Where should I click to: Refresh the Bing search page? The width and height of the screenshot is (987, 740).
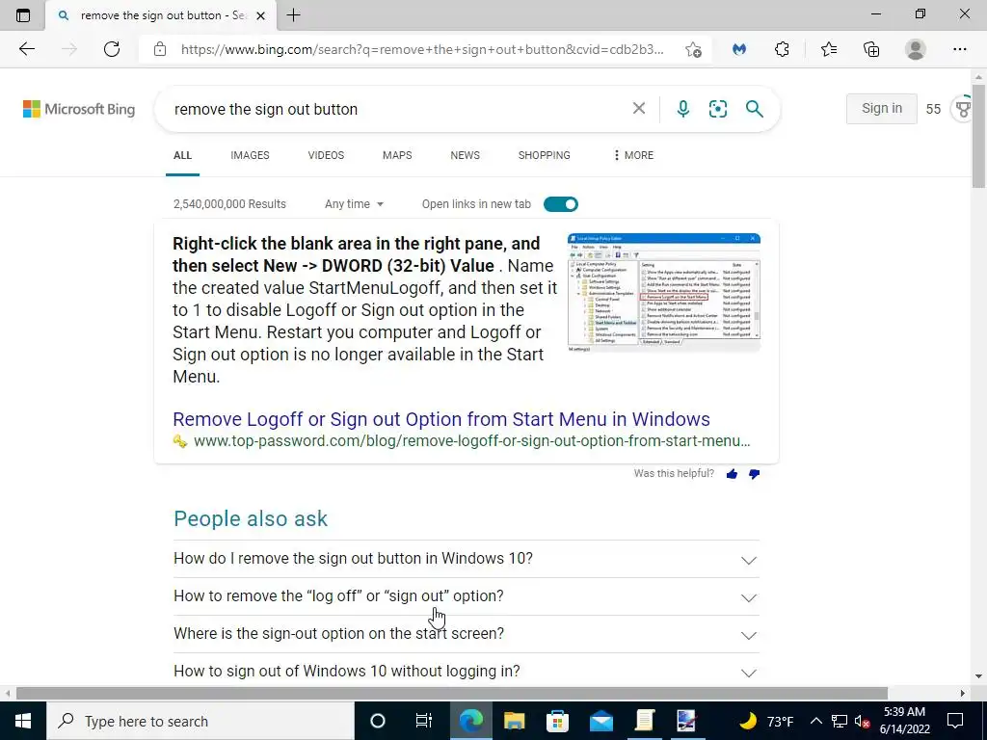(112, 49)
